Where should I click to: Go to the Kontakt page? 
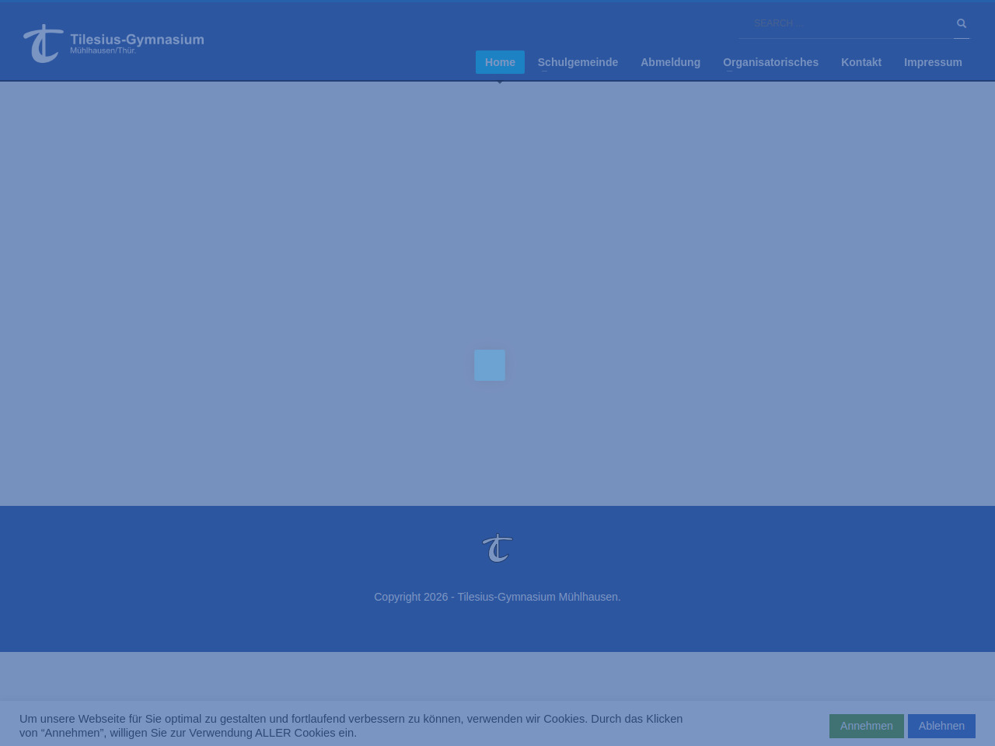pyautogui.click(x=861, y=62)
